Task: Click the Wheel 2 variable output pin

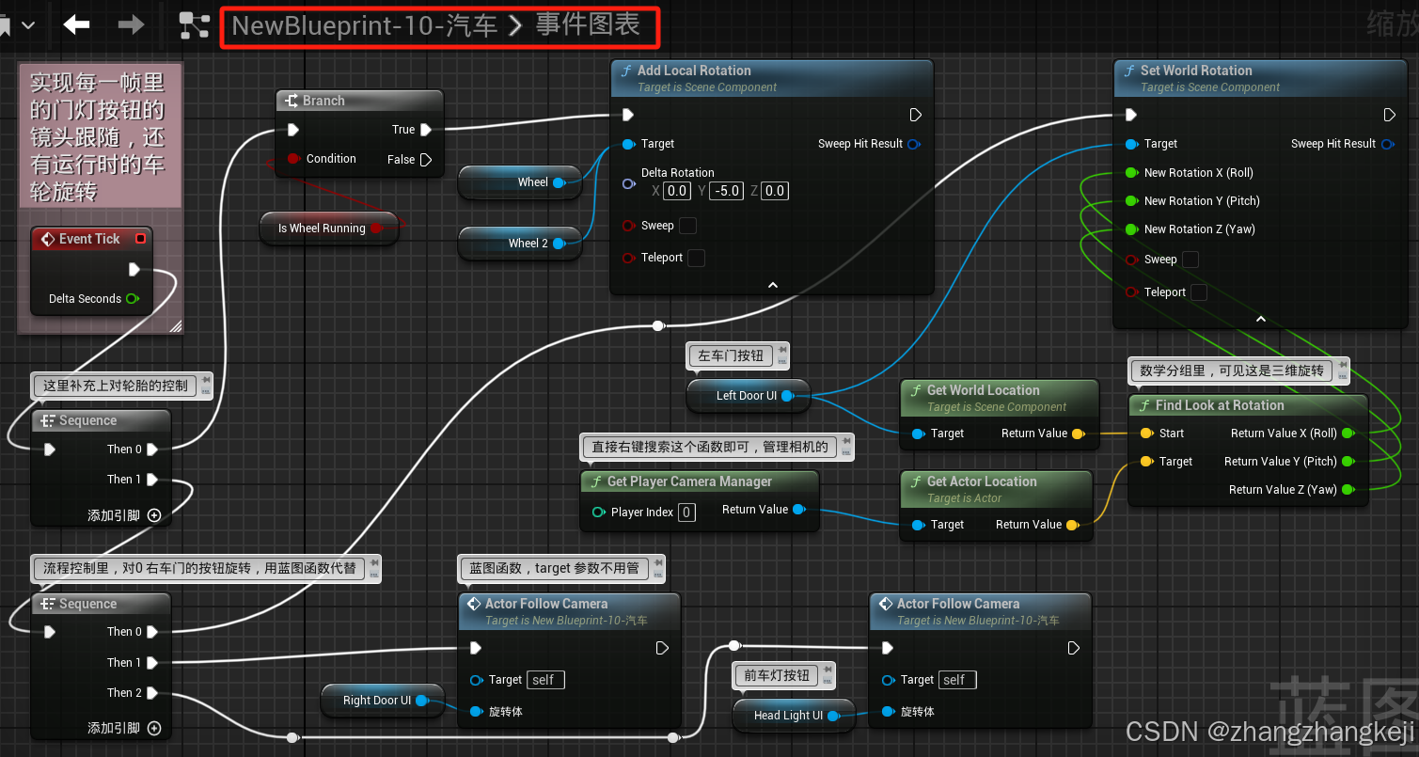Action: (559, 244)
